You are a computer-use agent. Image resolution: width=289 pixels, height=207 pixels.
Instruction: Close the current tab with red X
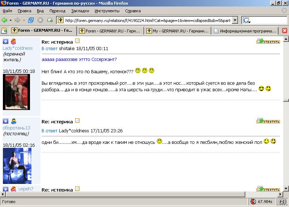[285, 31]
